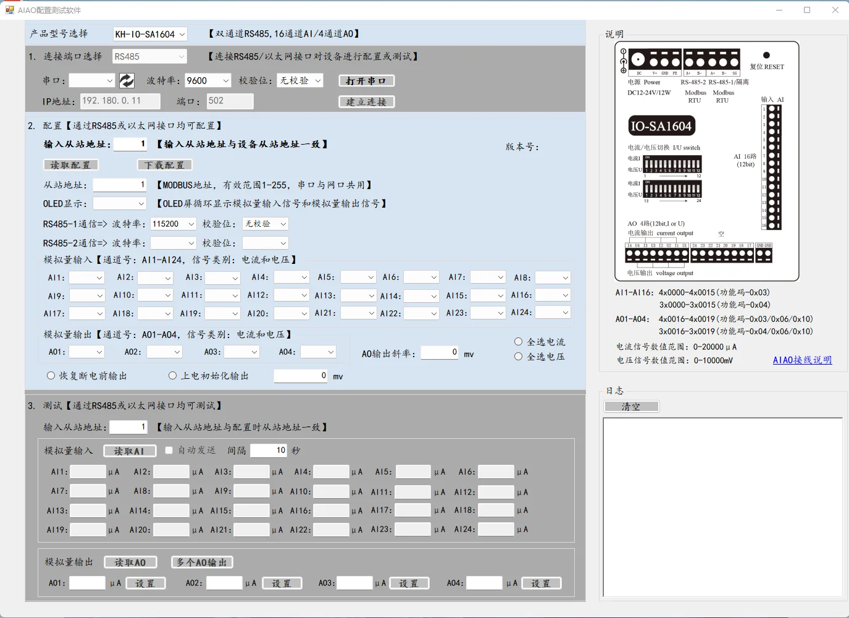Click the 设置 button for AO3
Screen dimensions: 849x618
click(x=409, y=583)
